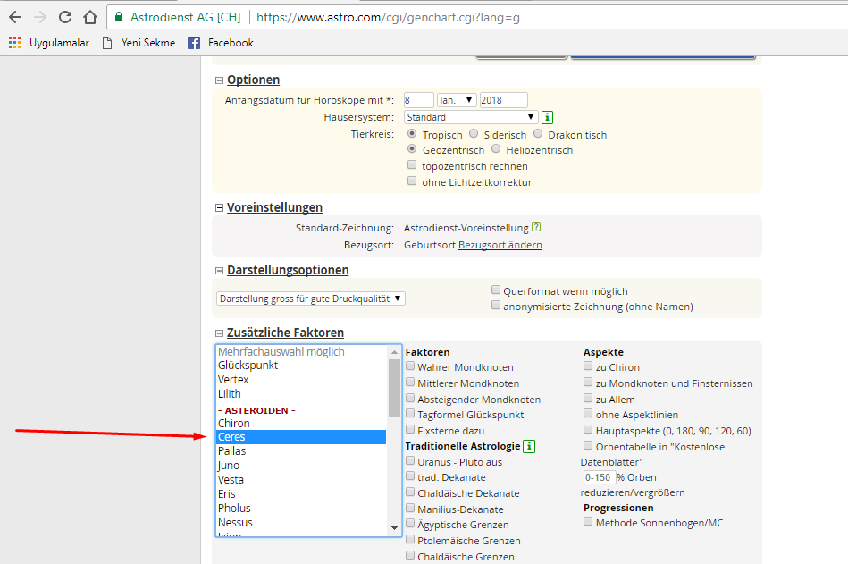This screenshot has width=848, height=564.
Task: Check zu Mondknoten und Finsternissen
Action: click(x=588, y=383)
